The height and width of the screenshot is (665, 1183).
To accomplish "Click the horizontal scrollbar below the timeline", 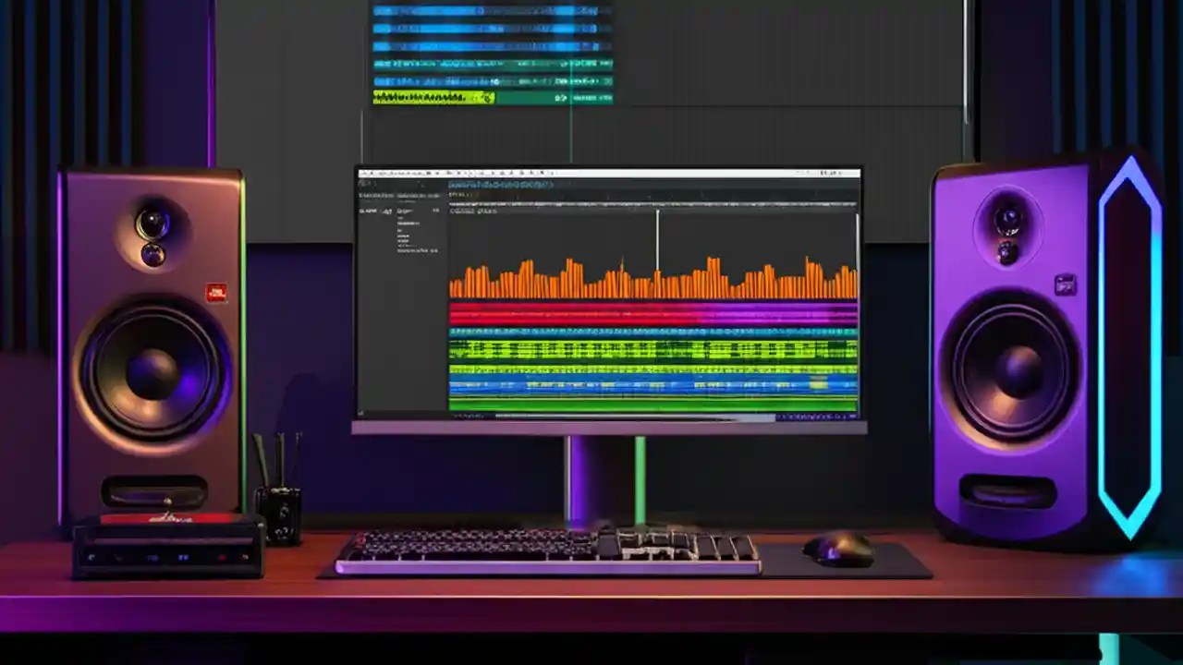I will coord(647,417).
